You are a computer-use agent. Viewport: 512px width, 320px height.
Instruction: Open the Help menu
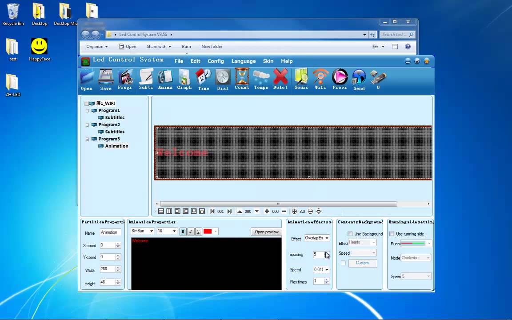pyautogui.click(x=287, y=61)
